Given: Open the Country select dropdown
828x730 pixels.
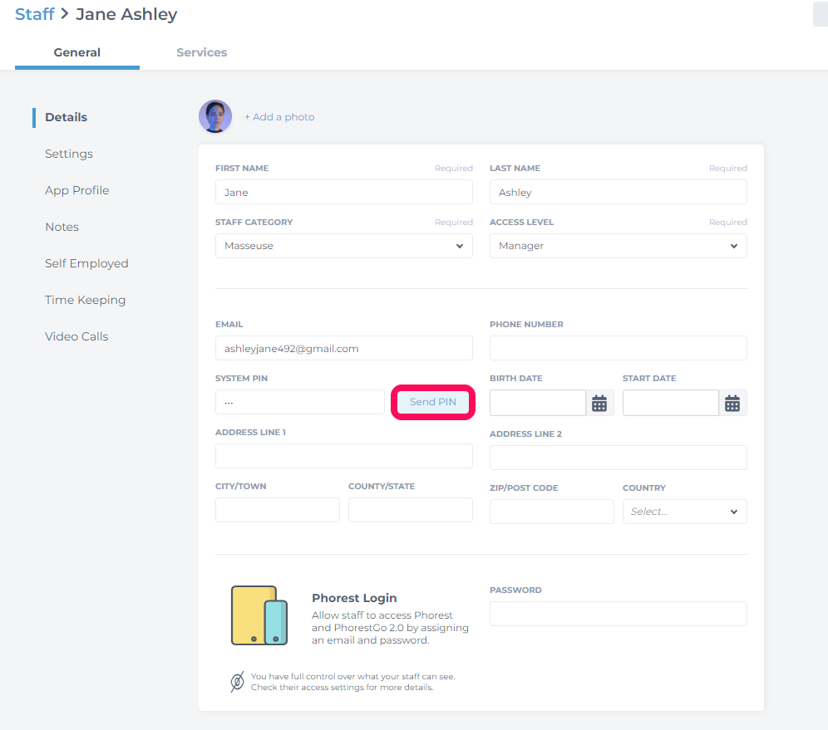Looking at the screenshot, I should click(x=684, y=512).
